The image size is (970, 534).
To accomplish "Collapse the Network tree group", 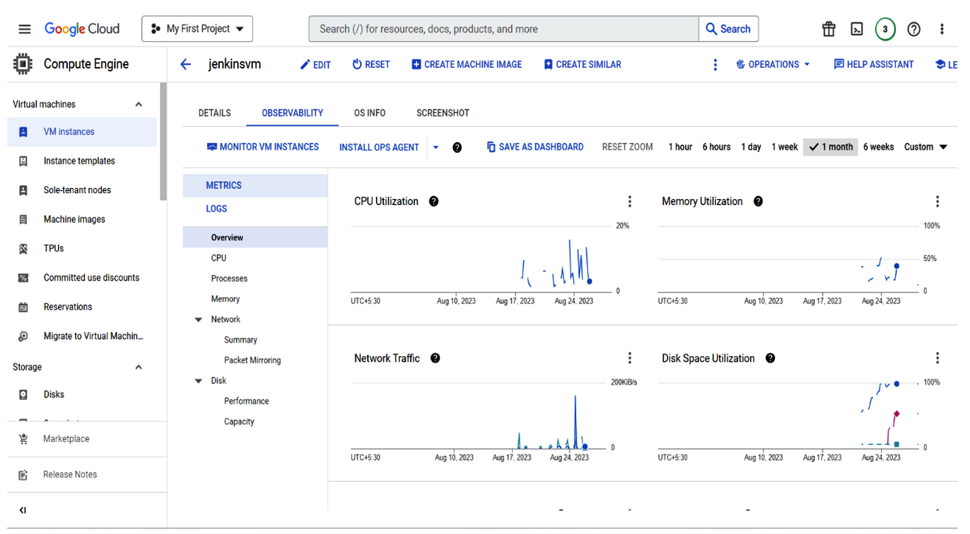I will pyautogui.click(x=198, y=320).
